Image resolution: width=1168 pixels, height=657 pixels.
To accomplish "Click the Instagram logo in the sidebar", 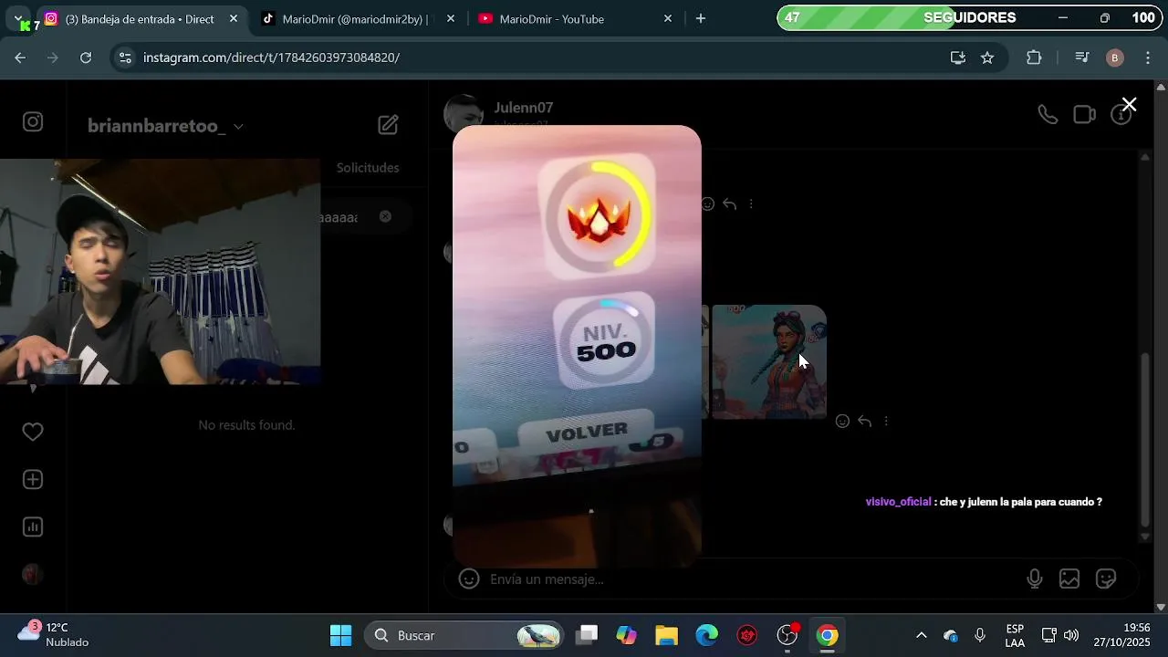I will click(33, 122).
